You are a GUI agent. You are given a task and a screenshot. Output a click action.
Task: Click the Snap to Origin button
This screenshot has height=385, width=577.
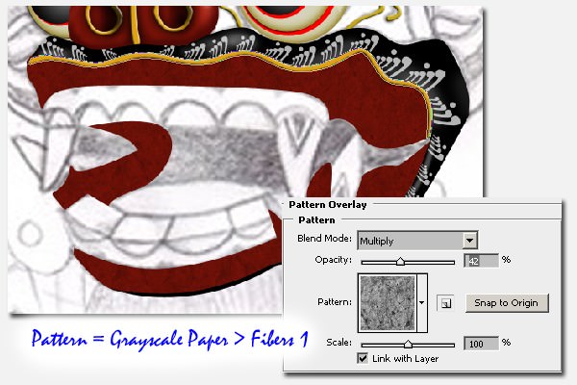coord(507,303)
